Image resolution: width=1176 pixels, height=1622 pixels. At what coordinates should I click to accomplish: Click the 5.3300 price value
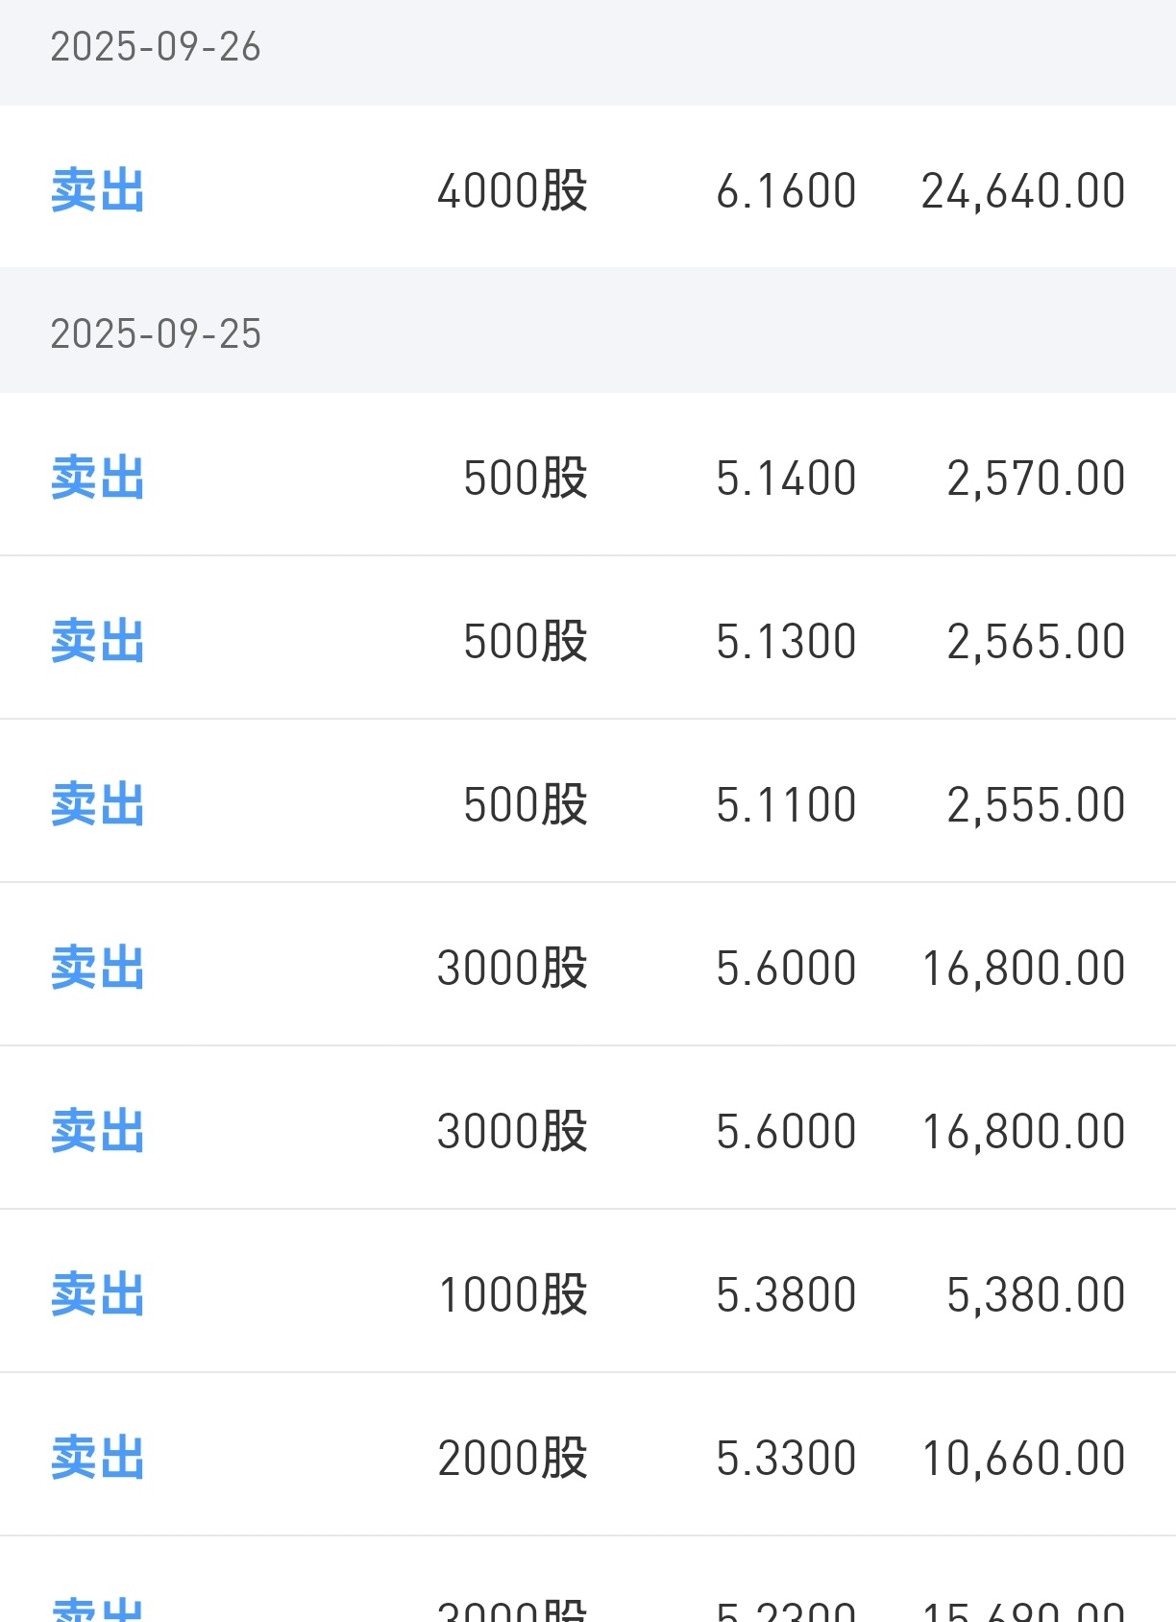(x=786, y=1458)
